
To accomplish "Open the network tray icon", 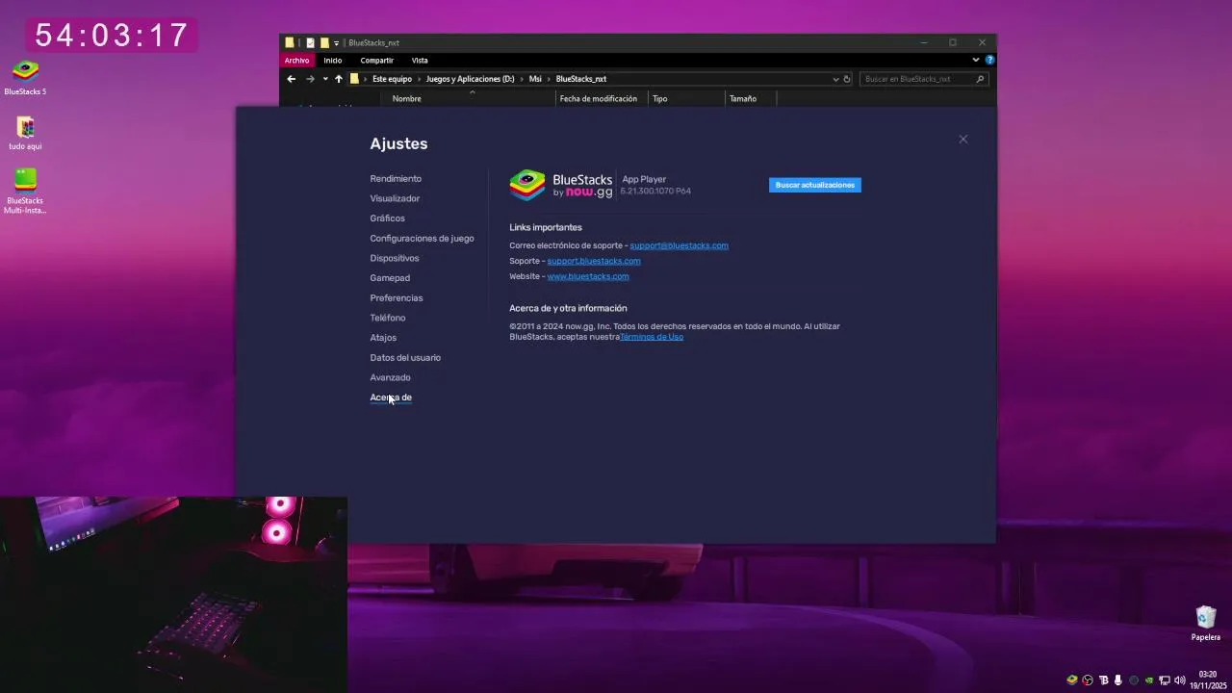I will 1165,680.
